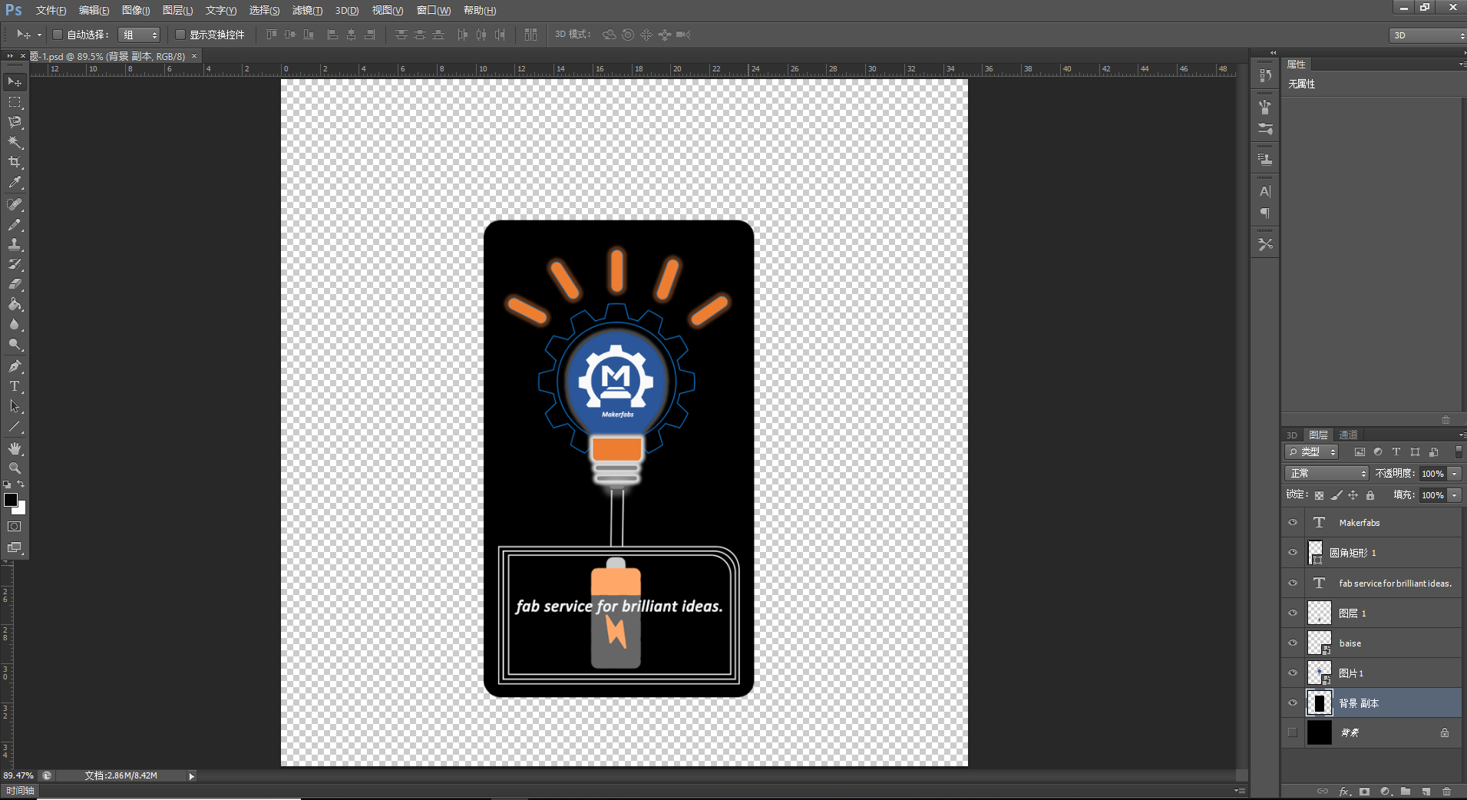The height and width of the screenshot is (800, 1467).
Task: Select the Blur tool
Action: [15, 324]
